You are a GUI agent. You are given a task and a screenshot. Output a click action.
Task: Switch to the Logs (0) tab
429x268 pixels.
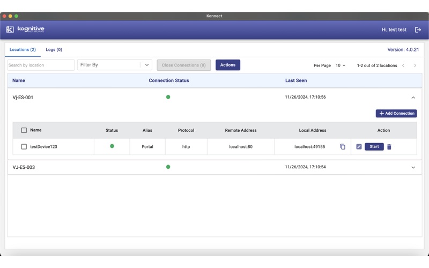click(x=54, y=49)
